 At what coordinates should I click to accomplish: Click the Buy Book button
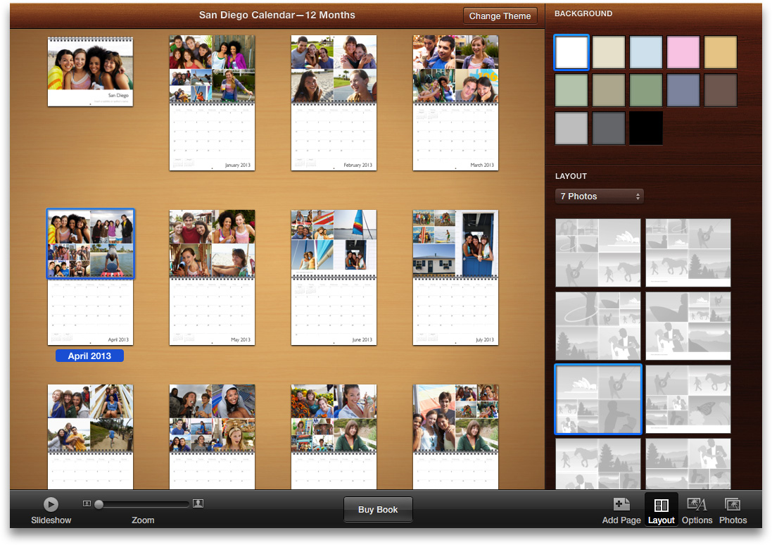(378, 510)
